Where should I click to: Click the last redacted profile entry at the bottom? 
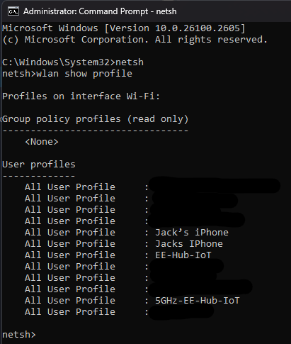tap(181, 312)
